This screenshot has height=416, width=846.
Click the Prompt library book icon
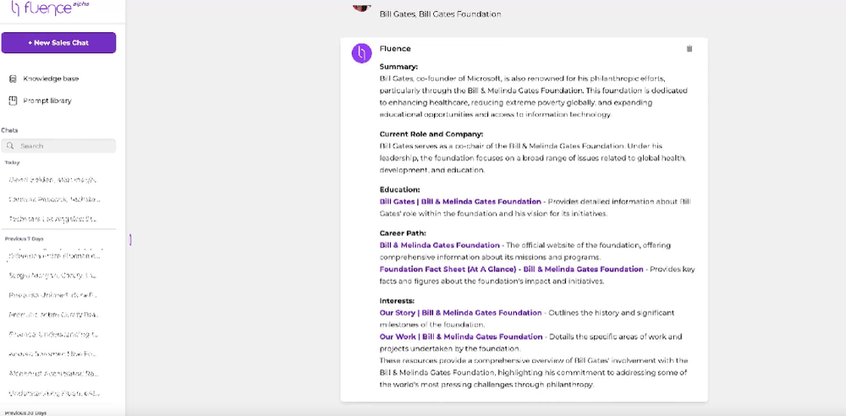13,101
